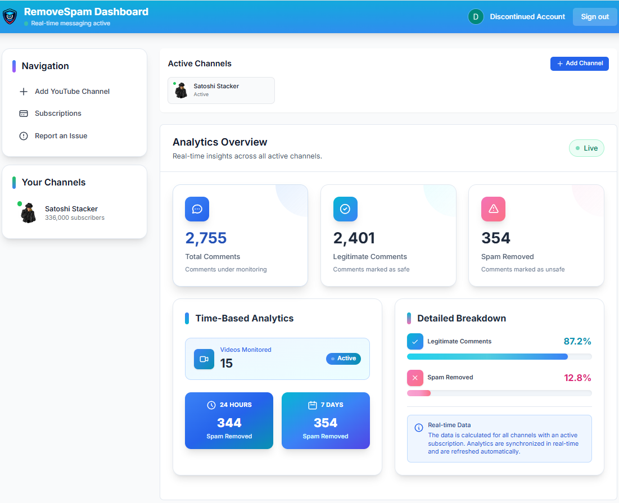The image size is (619, 503).
Task: Open the D user avatar
Action: (x=476, y=16)
